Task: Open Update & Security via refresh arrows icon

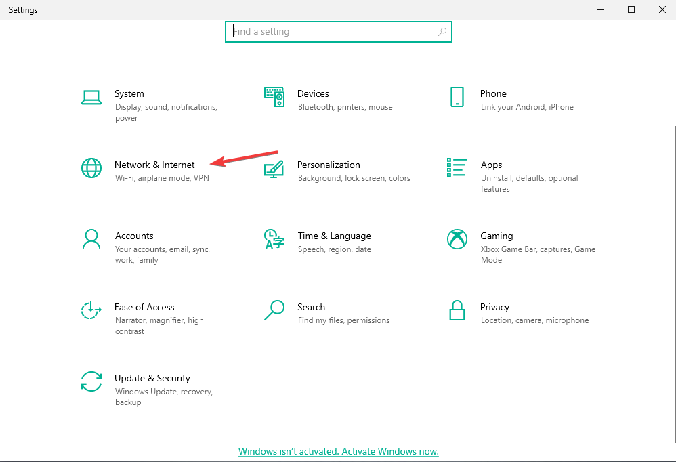Action: point(91,381)
